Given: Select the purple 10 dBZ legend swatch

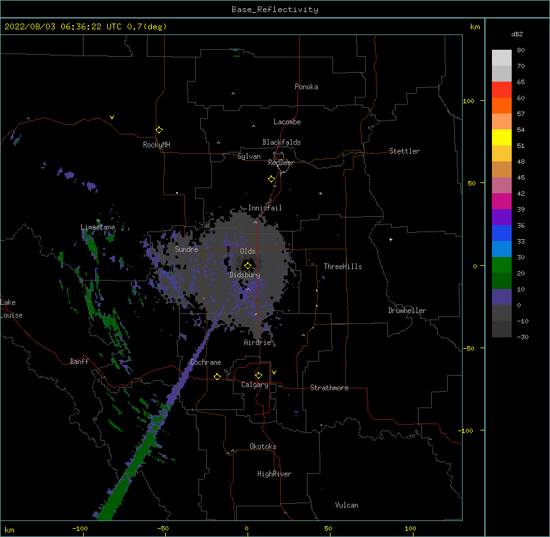Looking at the screenshot, I should click(x=502, y=297).
